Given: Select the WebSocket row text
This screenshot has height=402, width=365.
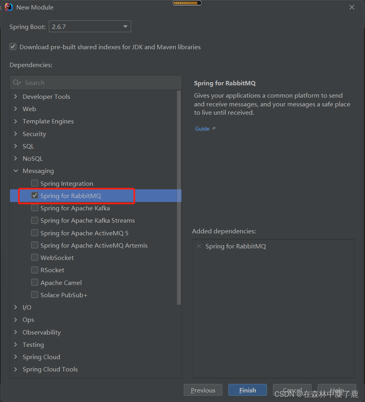Looking at the screenshot, I should (57, 258).
